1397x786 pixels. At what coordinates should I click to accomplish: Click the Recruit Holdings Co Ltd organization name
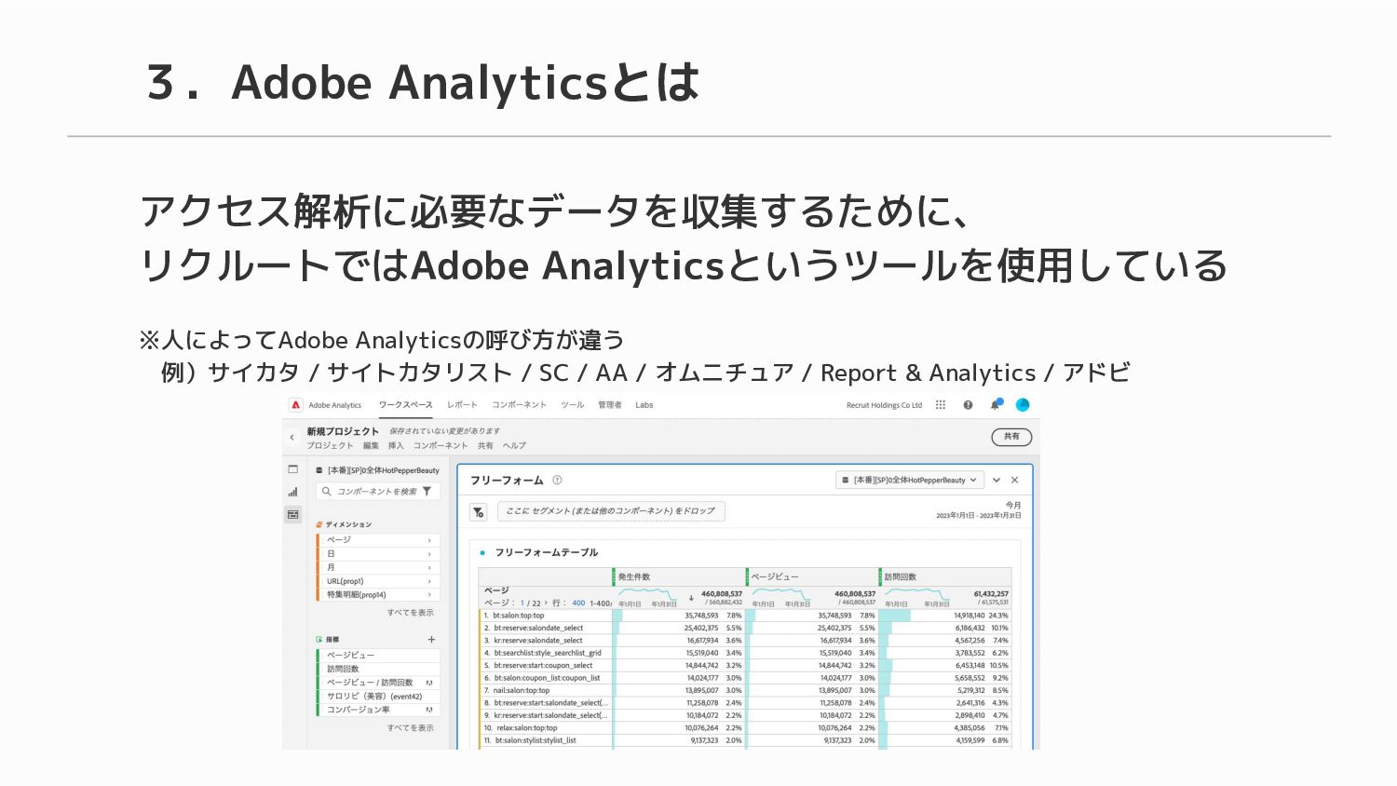[x=884, y=405]
